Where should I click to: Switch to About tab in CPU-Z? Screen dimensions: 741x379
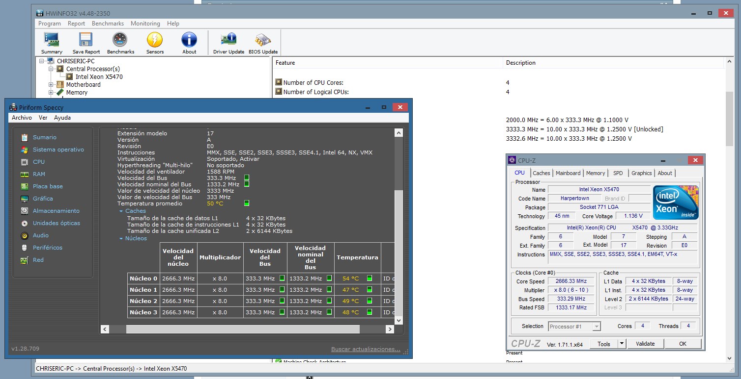pyautogui.click(x=665, y=173)
